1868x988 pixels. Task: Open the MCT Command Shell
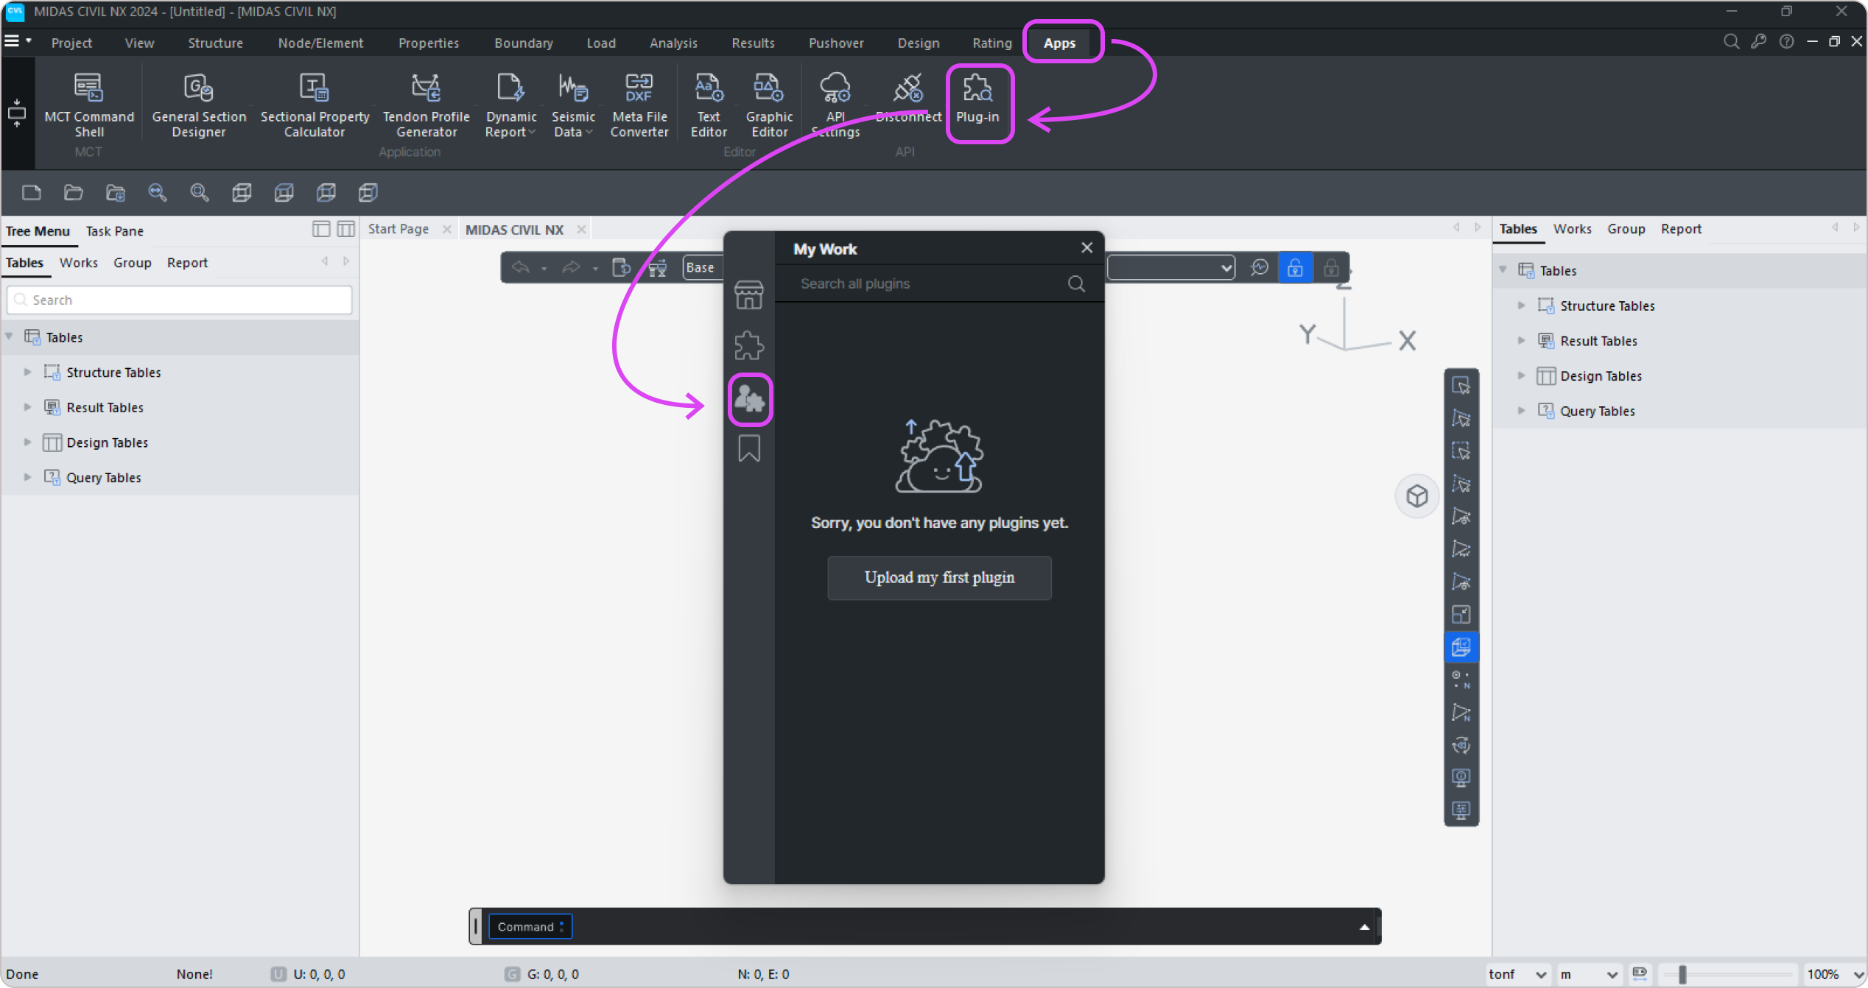(x=89, y=105)
